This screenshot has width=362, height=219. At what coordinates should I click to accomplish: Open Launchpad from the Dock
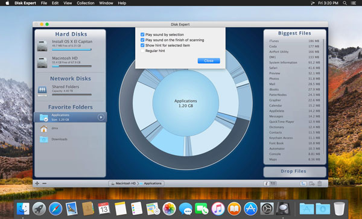[39, 208]
